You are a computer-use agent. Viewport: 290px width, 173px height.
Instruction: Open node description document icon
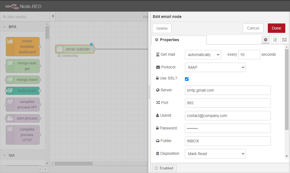[x=275, y=40]
